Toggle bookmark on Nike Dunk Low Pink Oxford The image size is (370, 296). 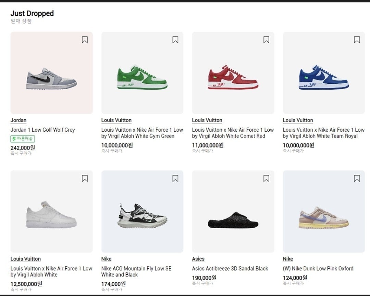pos(357,179)
